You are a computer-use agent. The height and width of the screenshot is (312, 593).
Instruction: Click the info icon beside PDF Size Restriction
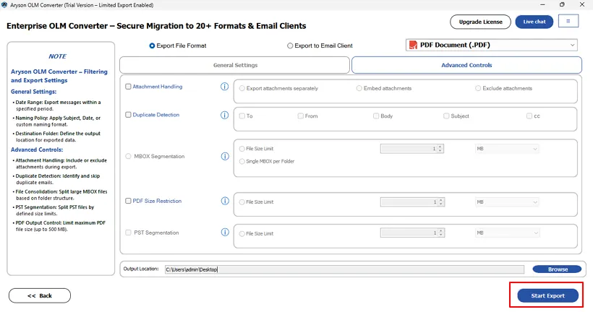[224, 201]
